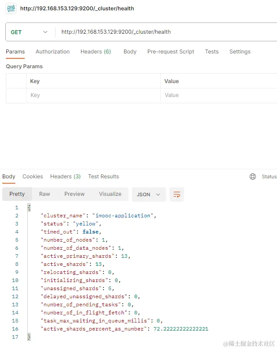Select the Visualize response view

[x=110, y=194]
